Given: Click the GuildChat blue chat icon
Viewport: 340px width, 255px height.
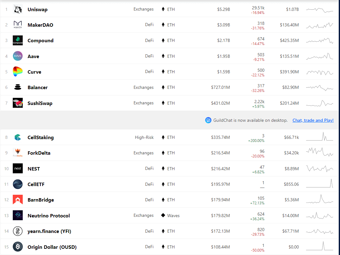Looking at the screenshot, I should pyautogui.click(x=208, y=120).
